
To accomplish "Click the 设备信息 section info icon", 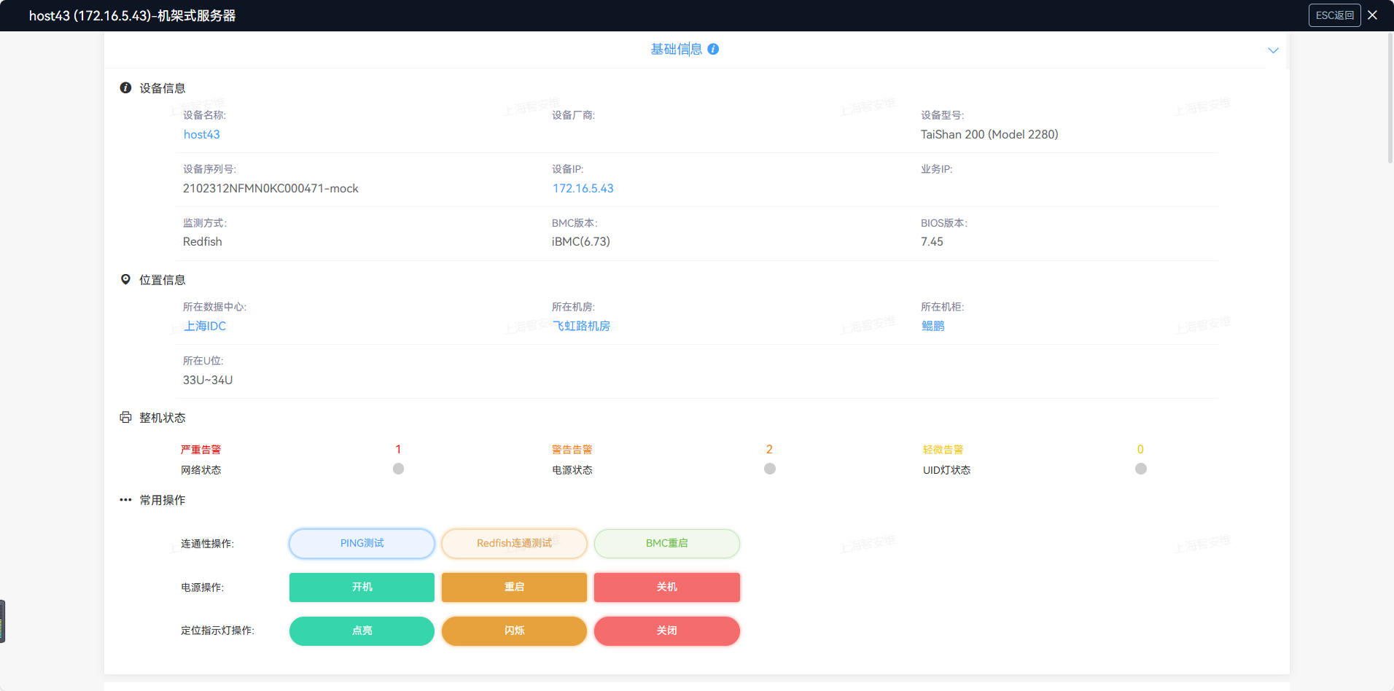I will click(x=125, y=87).
